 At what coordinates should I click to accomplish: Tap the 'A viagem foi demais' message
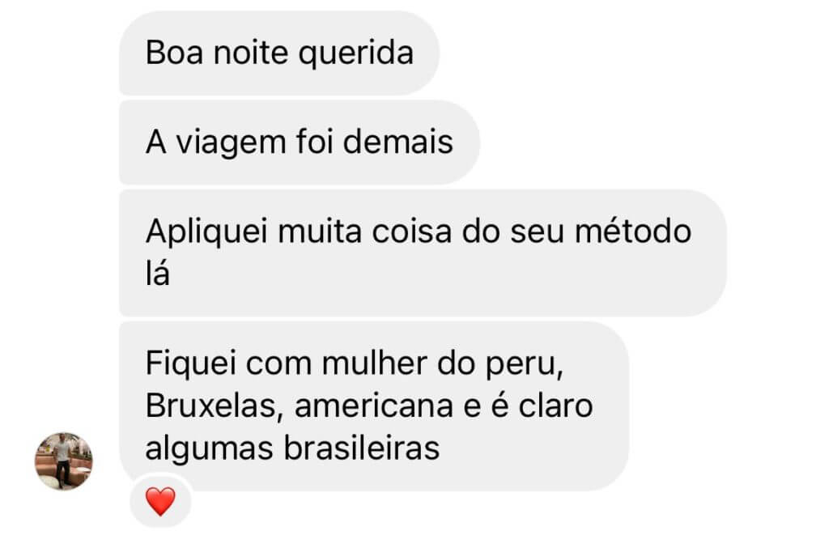tap(300, 142)
